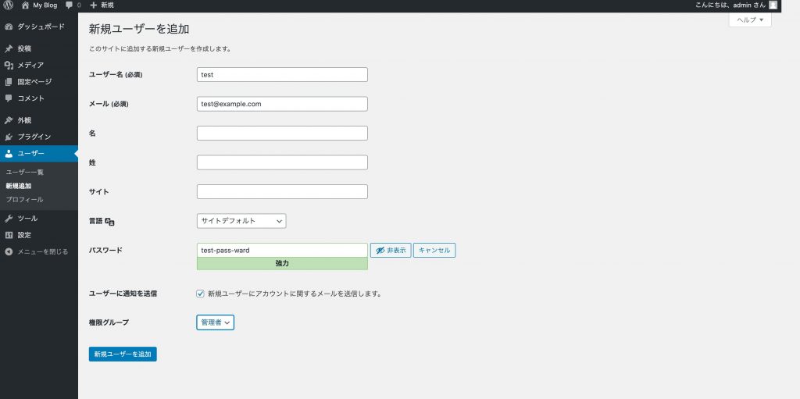The height and width of the screenshot is (399, 800).
Task: Open My Blog home icon
Action: (26, 5)
